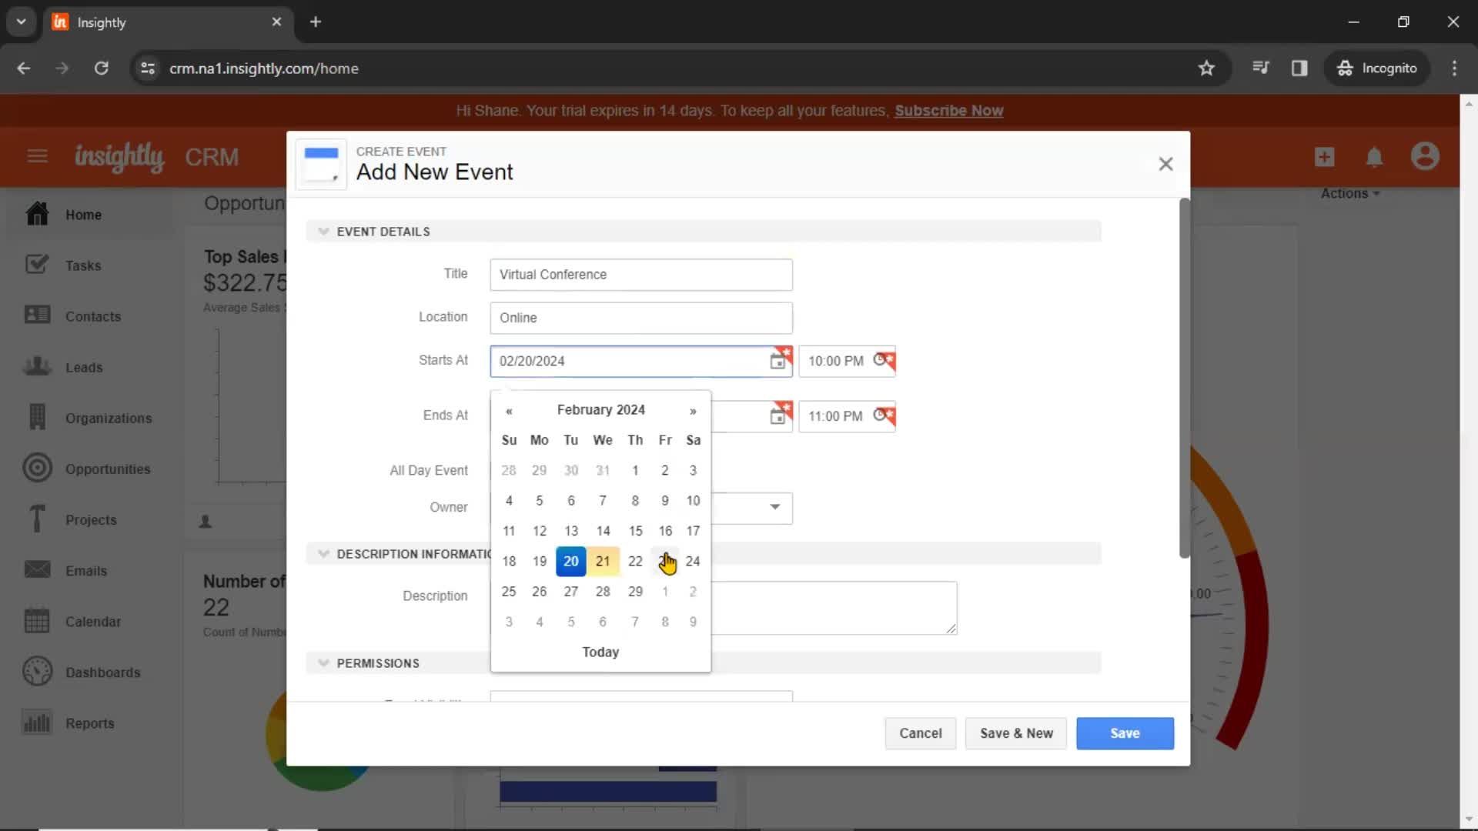This screenshot has width=1478, height=831.
Task: Open Projects section in sidebar
Action: [x=90, y=519]
